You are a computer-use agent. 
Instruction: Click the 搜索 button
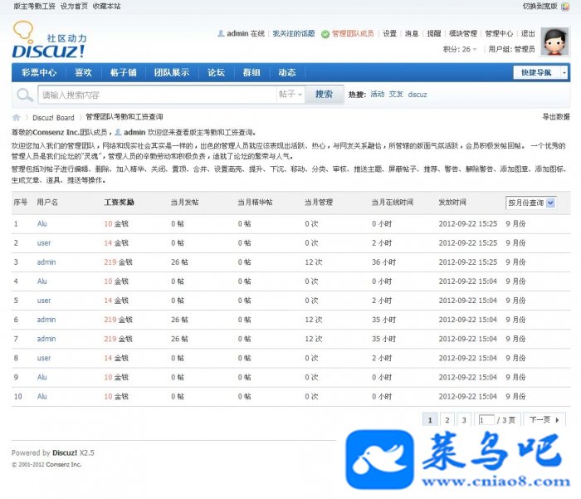[x=324, y=94]
